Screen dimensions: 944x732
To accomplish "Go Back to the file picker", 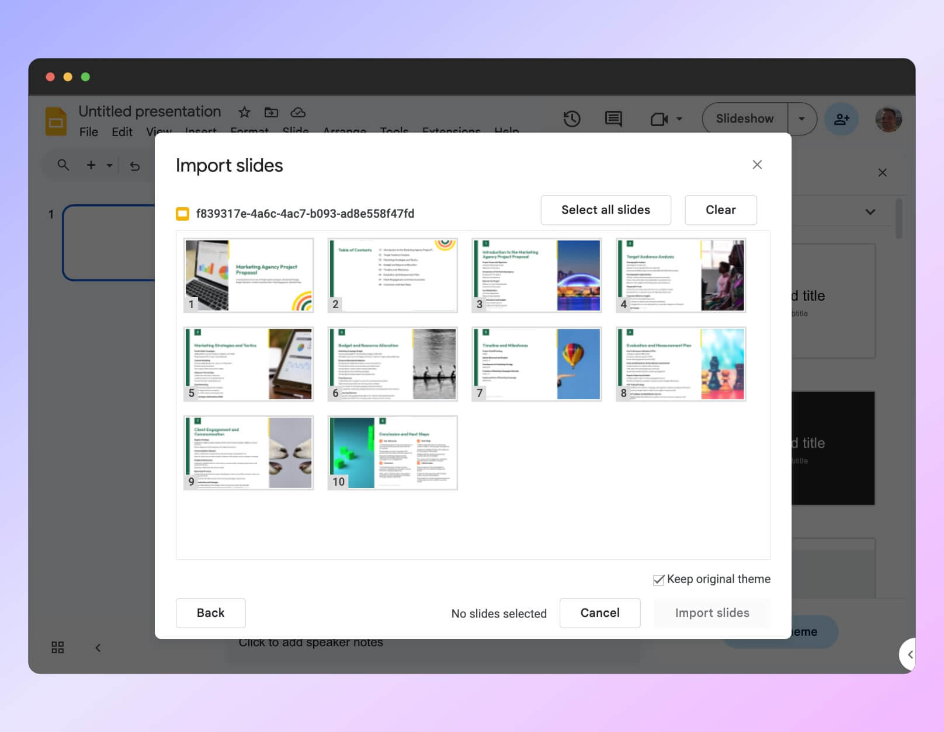I will [x=210, y=612].
